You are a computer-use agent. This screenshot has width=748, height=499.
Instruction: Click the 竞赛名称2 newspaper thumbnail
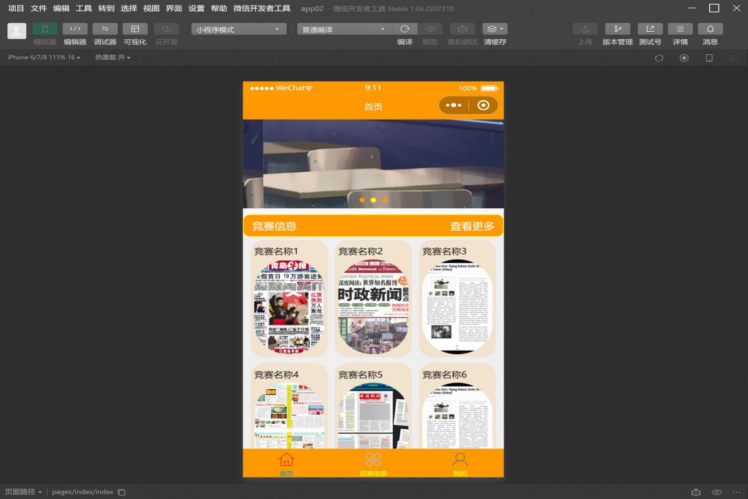(373, 307)
